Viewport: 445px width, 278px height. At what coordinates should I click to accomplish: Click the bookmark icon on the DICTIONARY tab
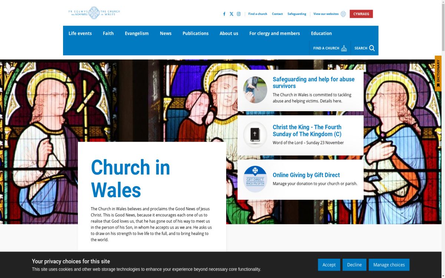coord(439,85)
